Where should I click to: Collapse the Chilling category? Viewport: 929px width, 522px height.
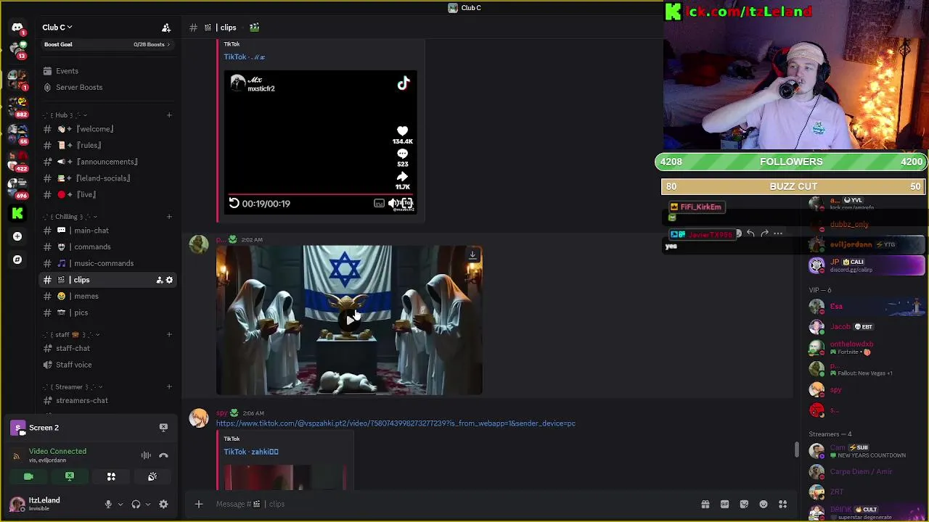70,217
